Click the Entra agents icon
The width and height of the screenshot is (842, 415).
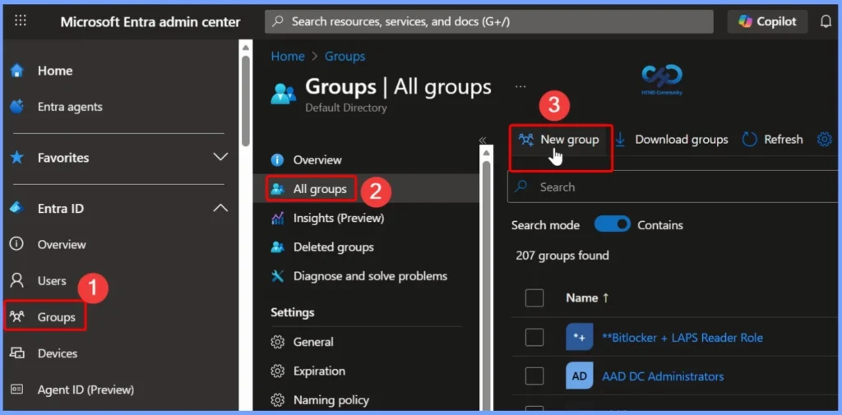tap(17, 106)
